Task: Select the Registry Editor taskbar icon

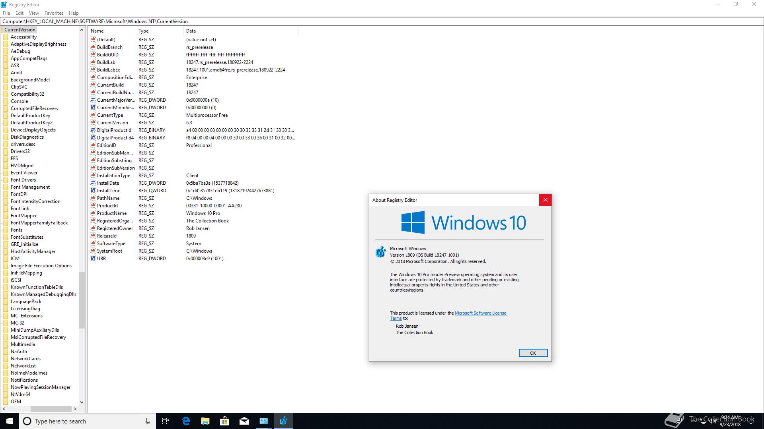Action: coord(283,421)
